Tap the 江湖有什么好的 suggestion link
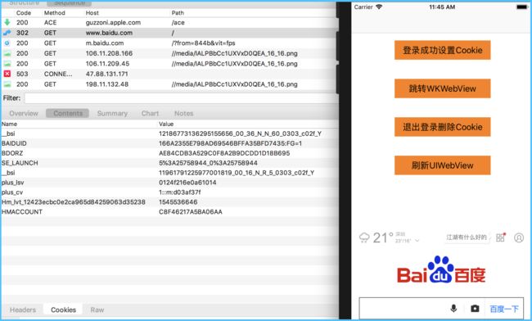The width and height of the screenshot is (532, 321). click(467, 237)
